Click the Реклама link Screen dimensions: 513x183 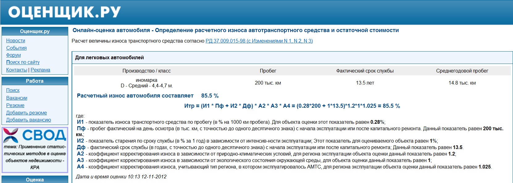40,70
